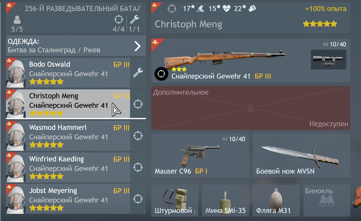361x221 pixels.
Task: Expand the Одежда clothing selection arrow
Action: (x=137, y=46)
